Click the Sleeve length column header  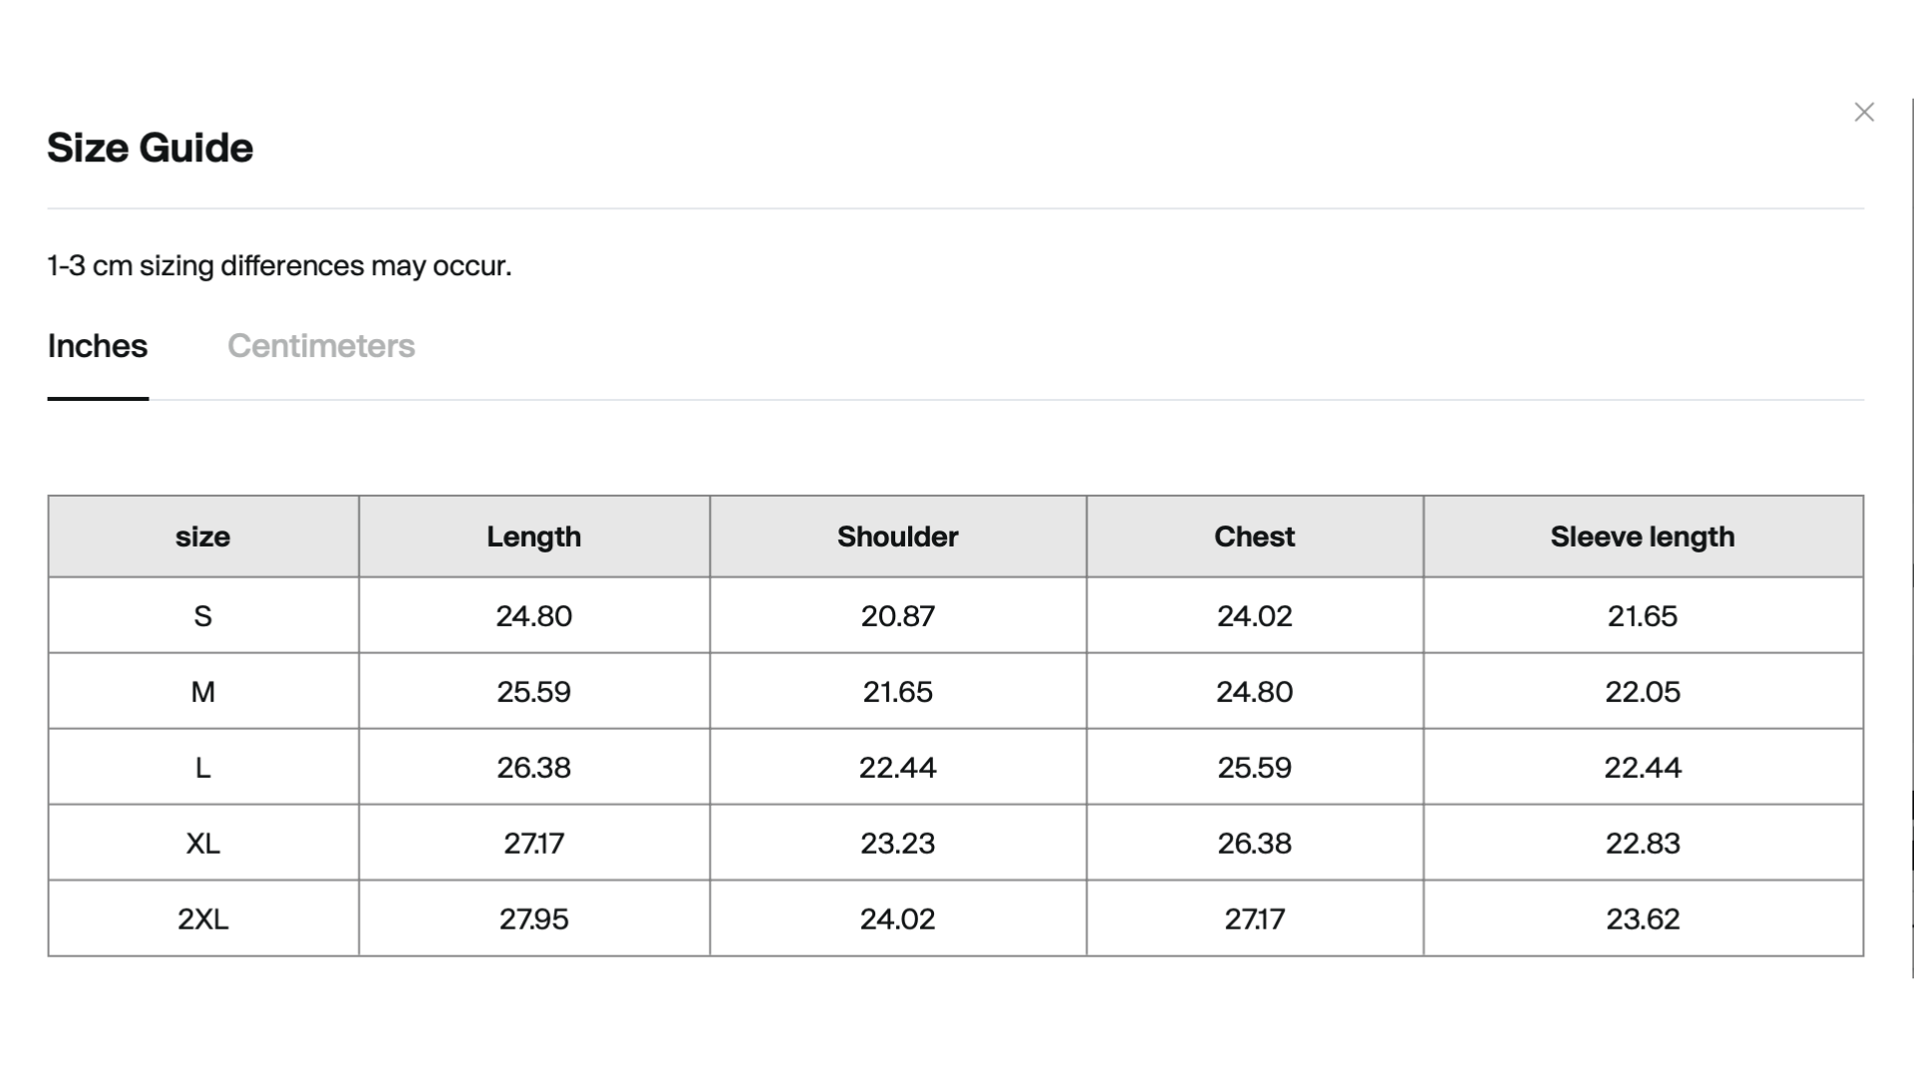(1642, 537)
